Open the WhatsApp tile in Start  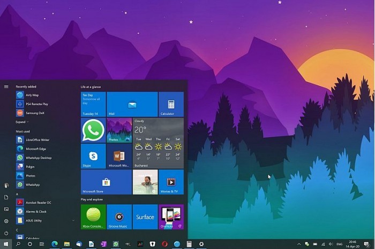[x=93, y=130]
